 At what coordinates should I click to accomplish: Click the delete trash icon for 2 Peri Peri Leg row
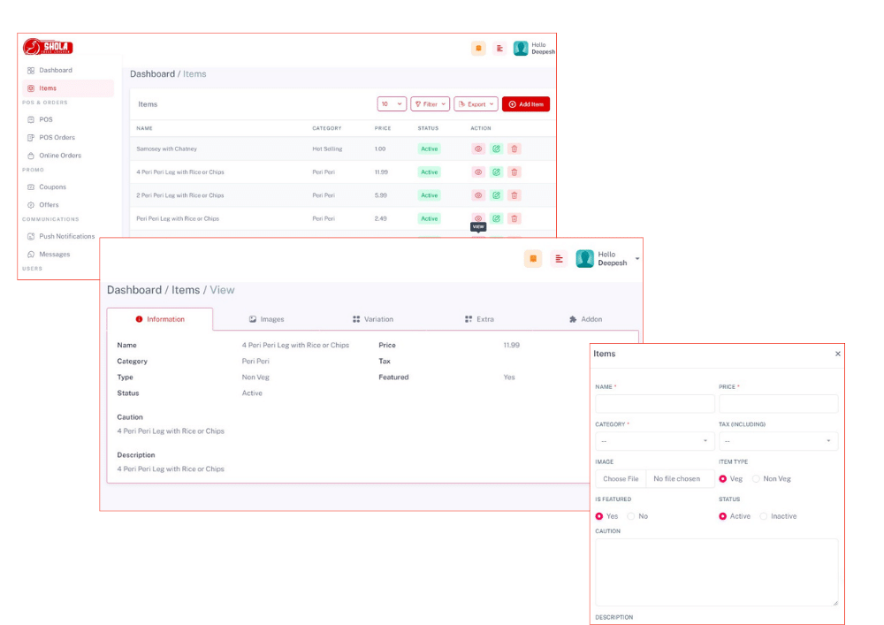coord(514,195)
